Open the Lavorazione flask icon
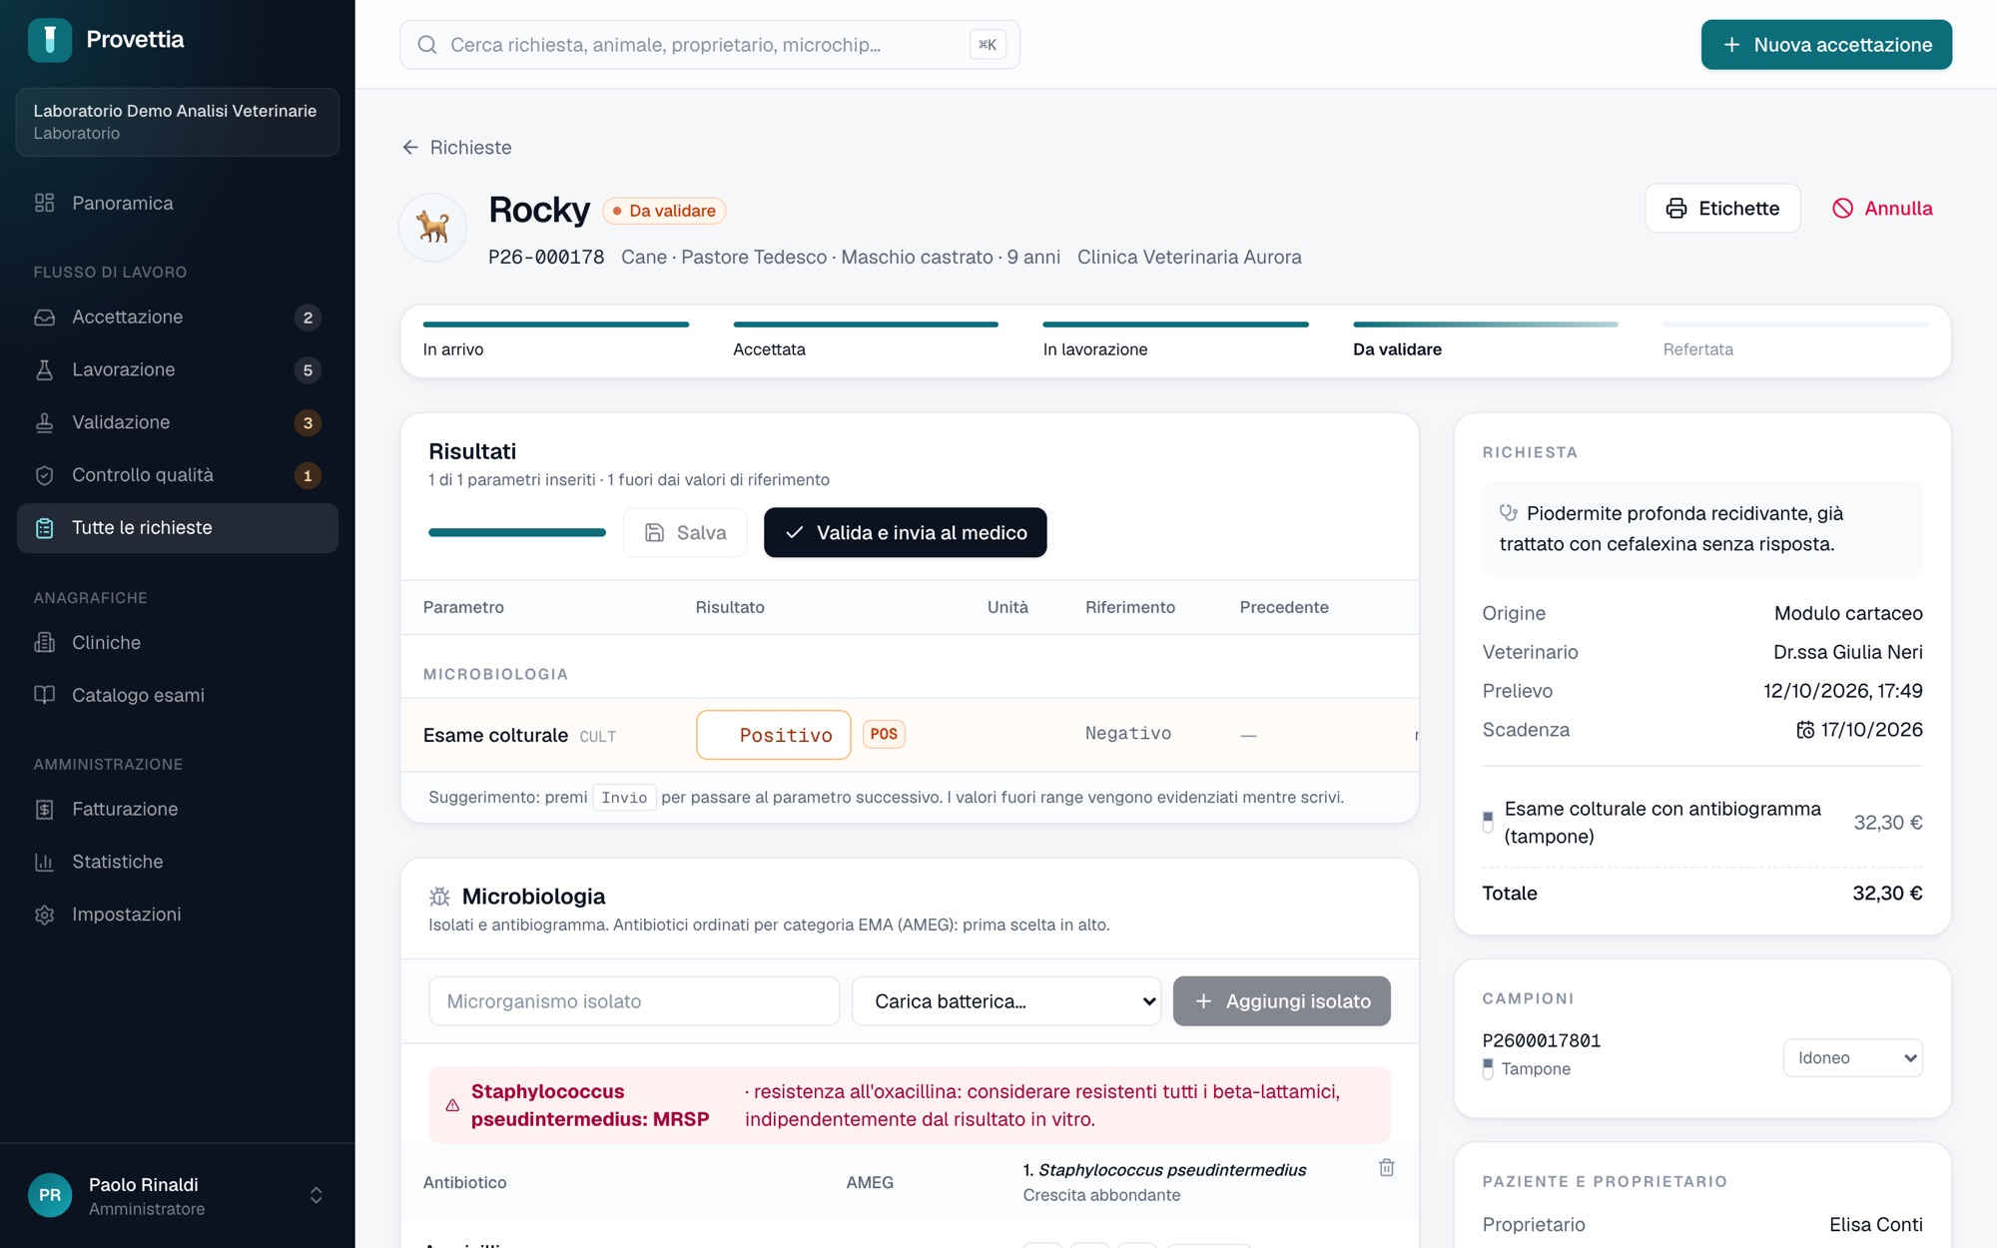 (44, 369)
